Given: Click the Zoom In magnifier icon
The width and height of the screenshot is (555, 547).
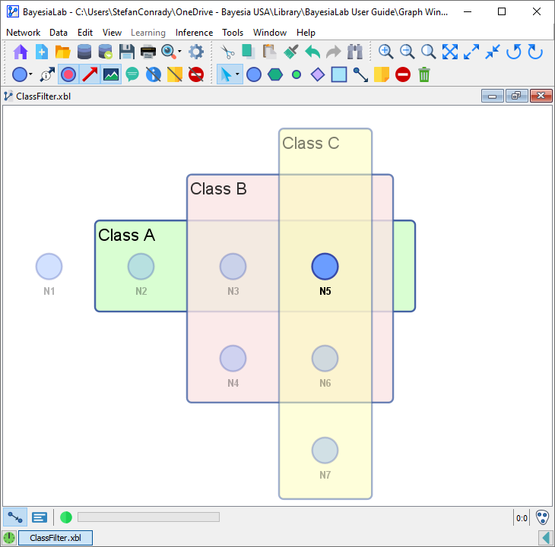Looking at the screenshot, I should 386,52.
